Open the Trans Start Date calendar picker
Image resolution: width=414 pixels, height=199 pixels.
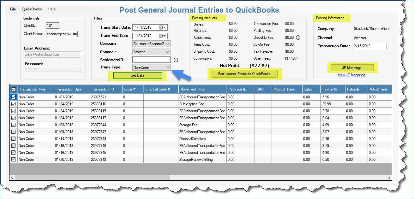[163, 27]
